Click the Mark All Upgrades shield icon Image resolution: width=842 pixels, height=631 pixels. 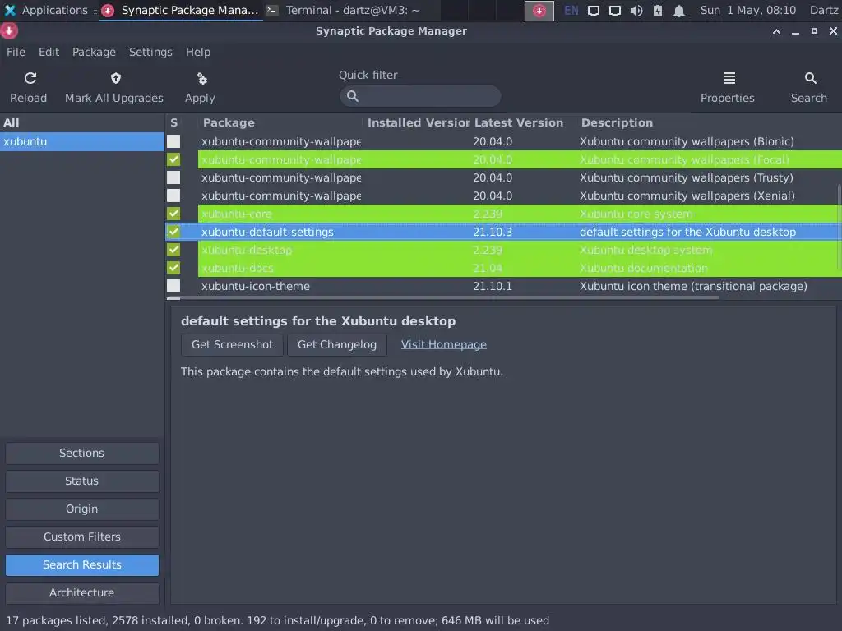115,78
